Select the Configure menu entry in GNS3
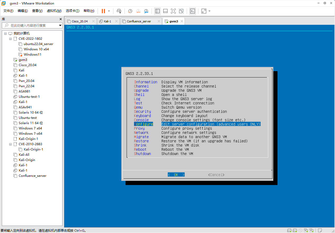The height and width of the screenshot is (233, 335). click(143, 124)
